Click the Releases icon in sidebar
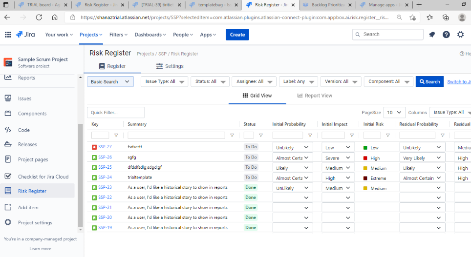The height and width of the screenshot is (257, 471). click(8, 144)
